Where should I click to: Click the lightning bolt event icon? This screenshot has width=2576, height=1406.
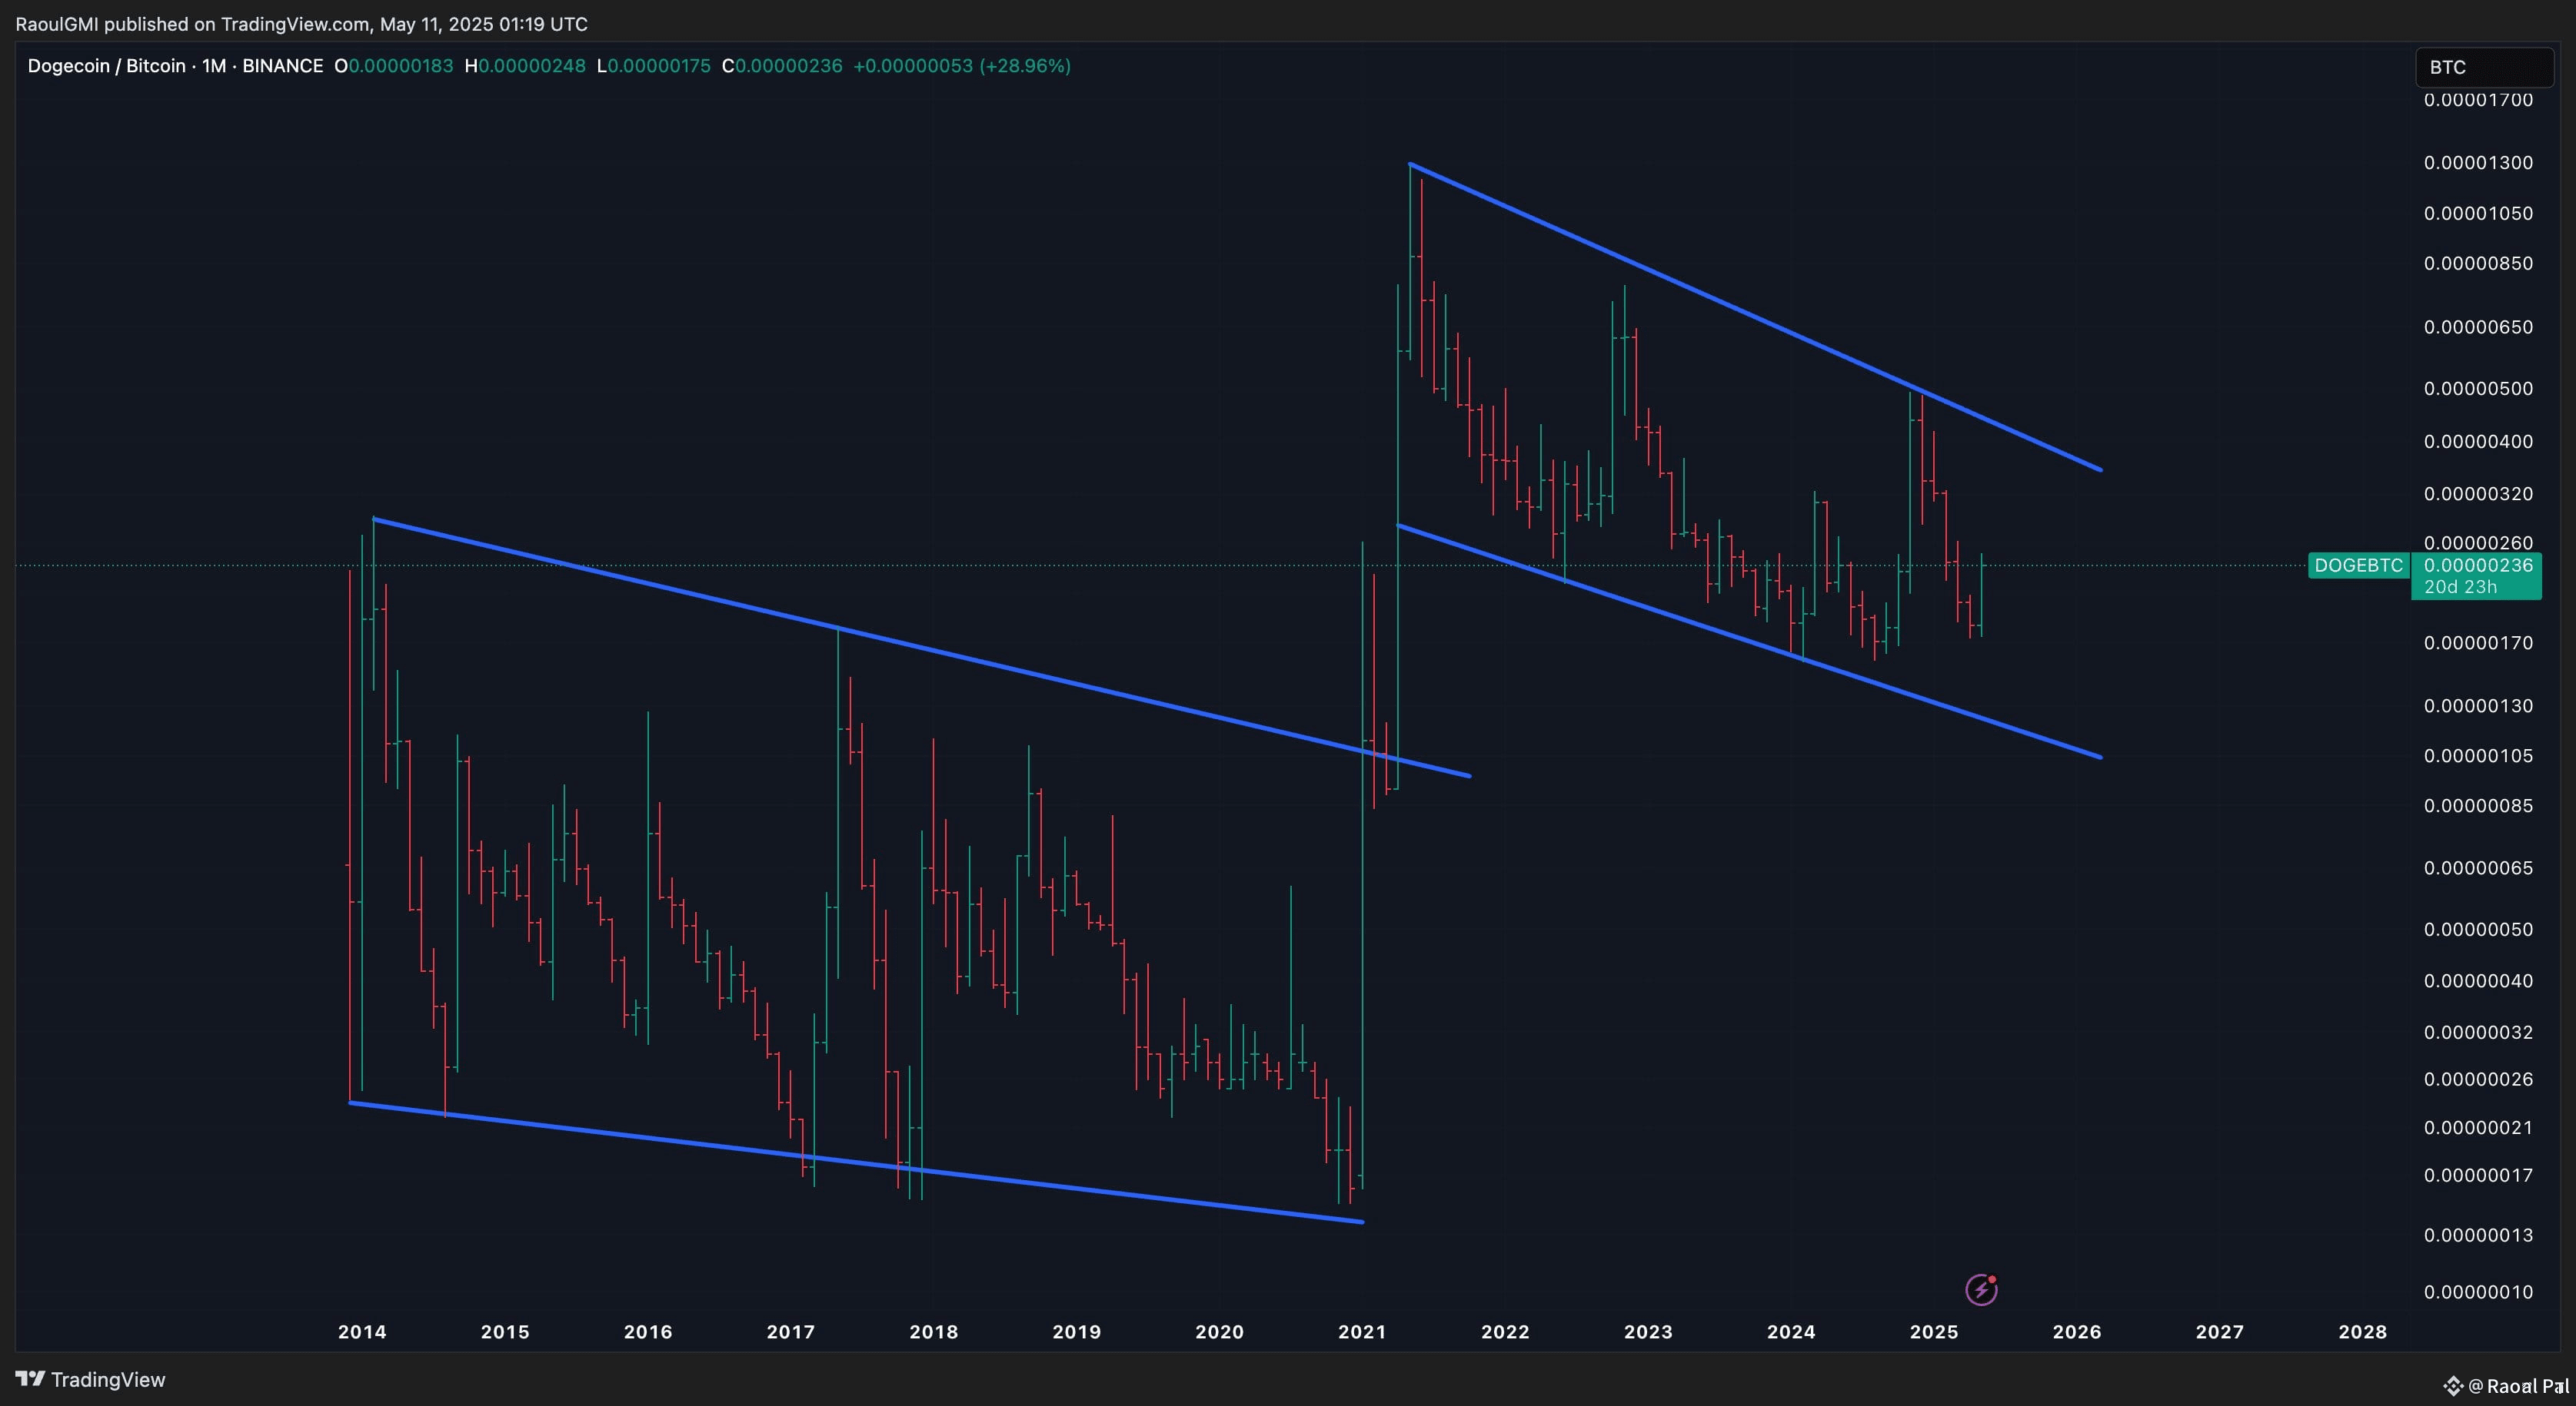point(1981,1289)
